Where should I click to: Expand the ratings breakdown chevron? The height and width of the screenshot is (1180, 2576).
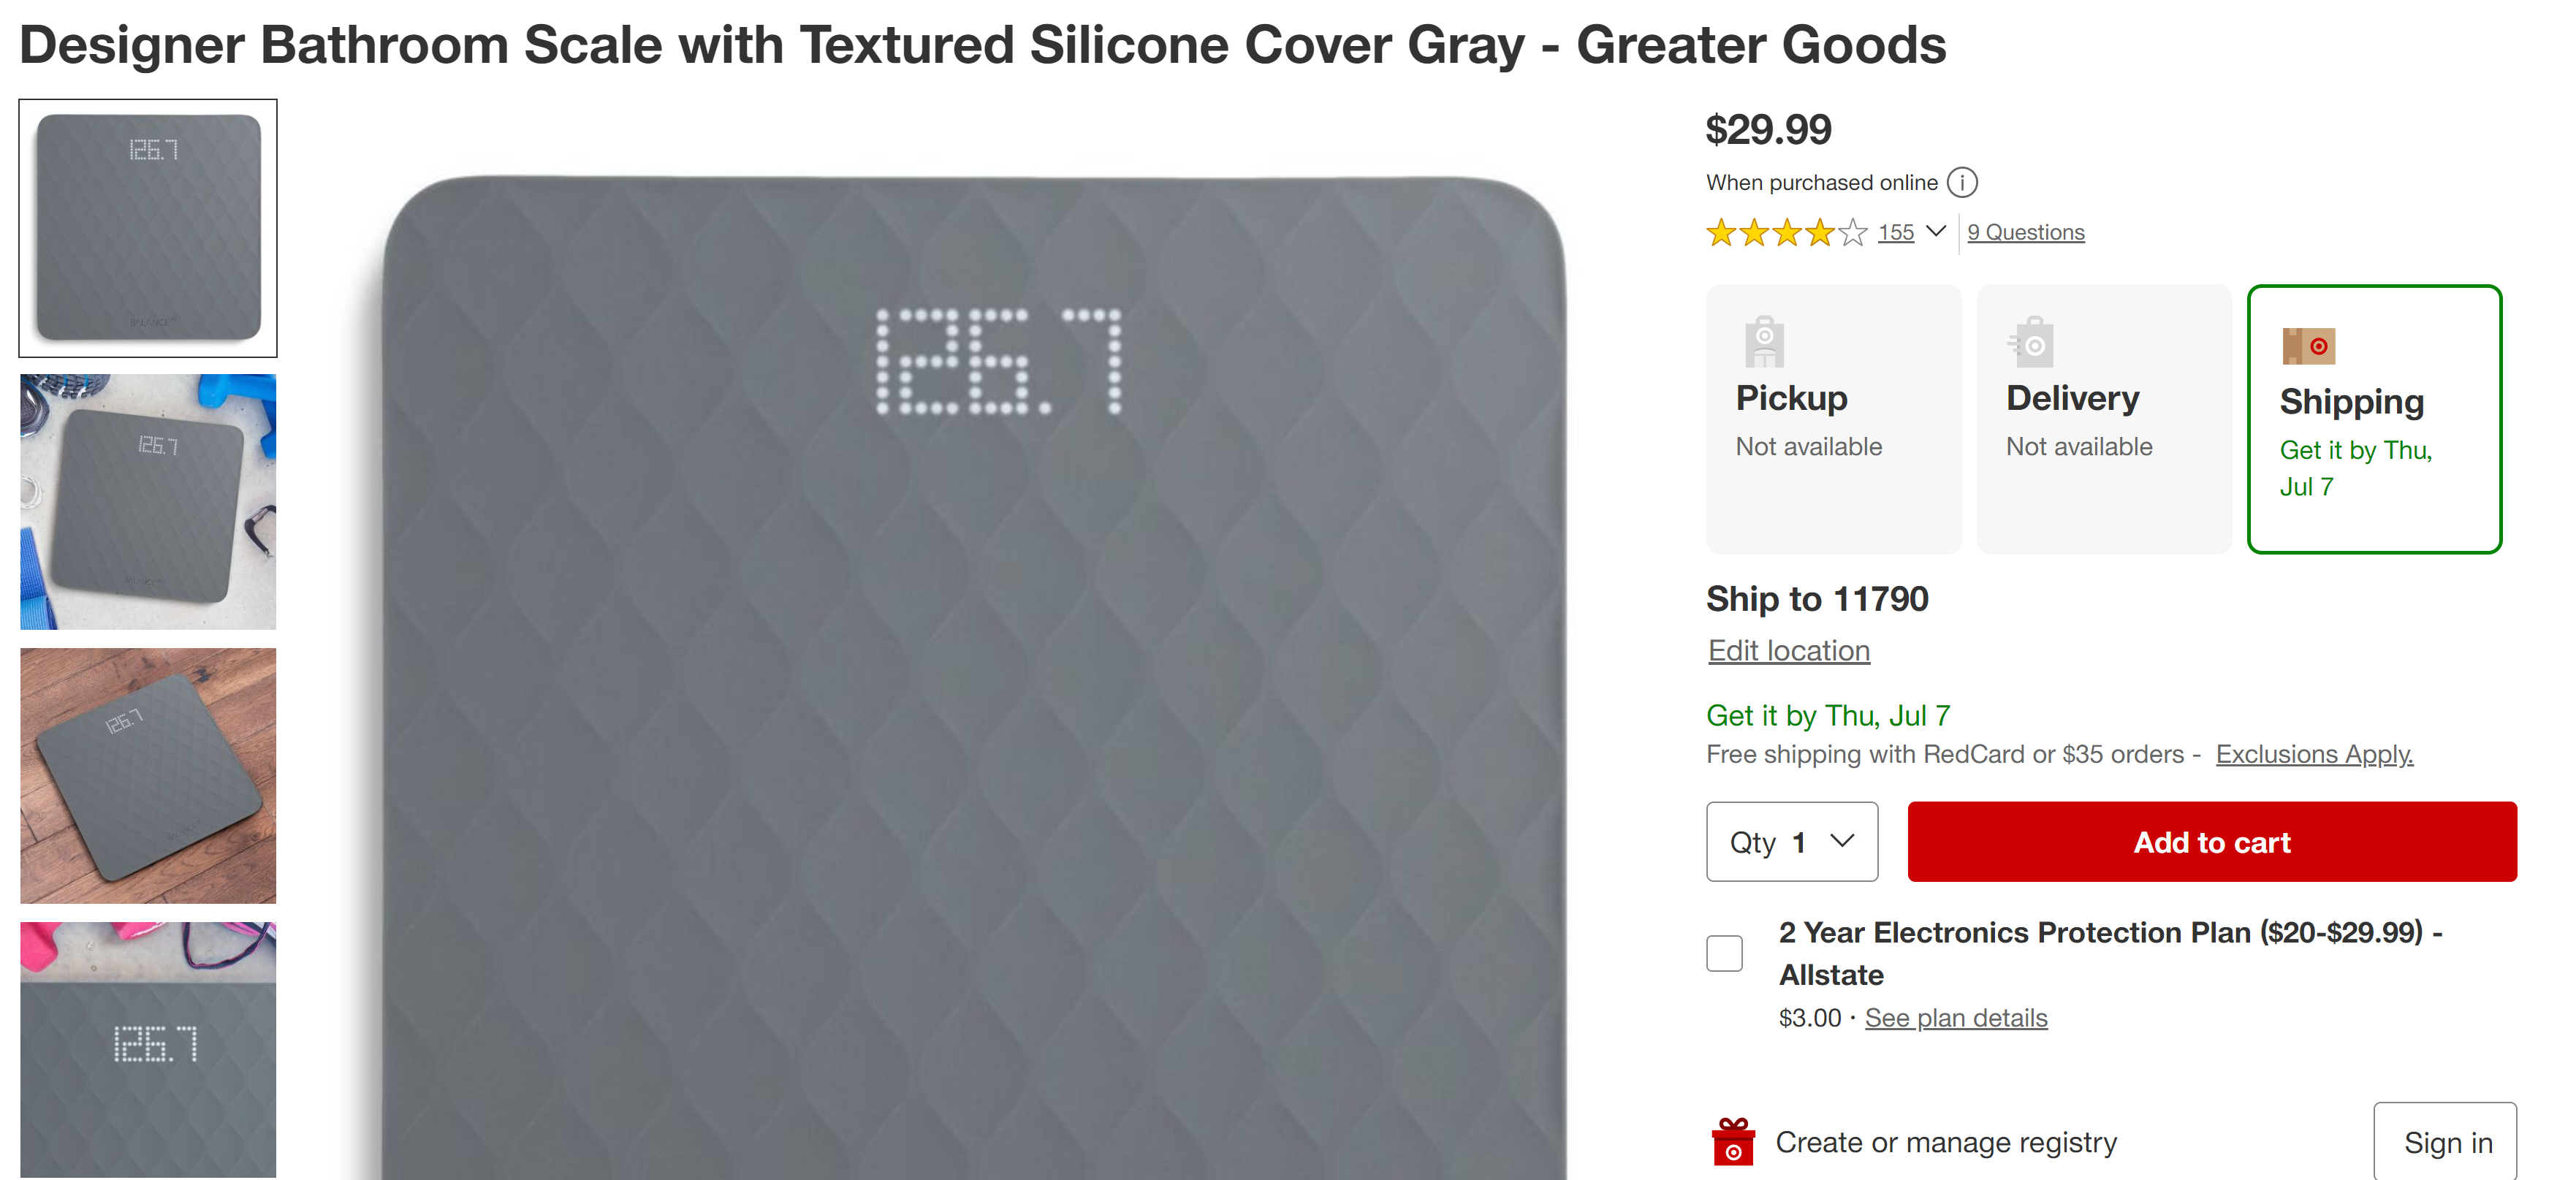click(1936, 232)
